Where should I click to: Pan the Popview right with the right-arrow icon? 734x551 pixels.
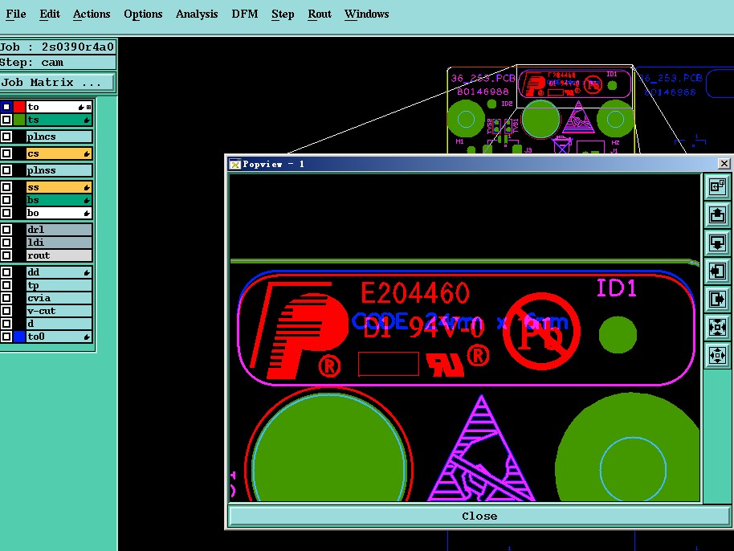click(717, 299)
